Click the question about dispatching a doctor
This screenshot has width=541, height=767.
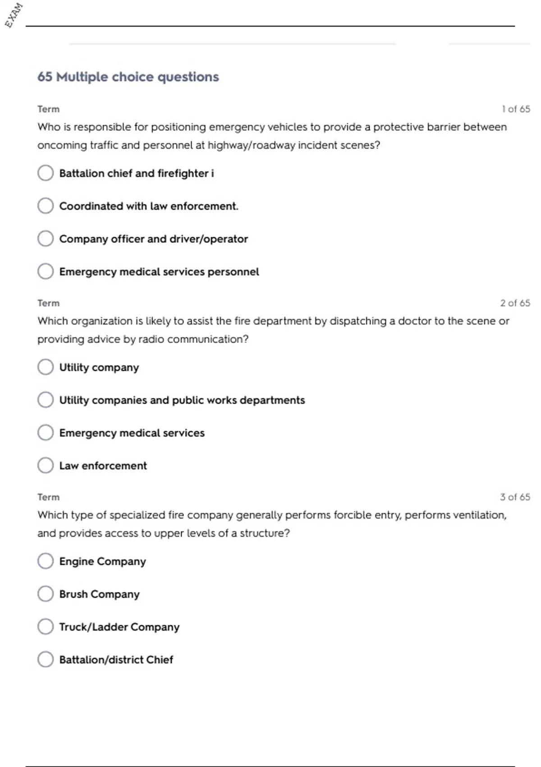click(273, 330)
